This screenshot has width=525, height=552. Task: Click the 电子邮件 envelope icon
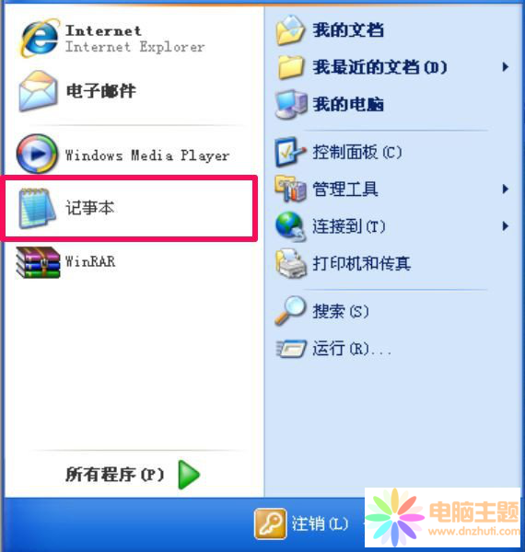point(38,91)
